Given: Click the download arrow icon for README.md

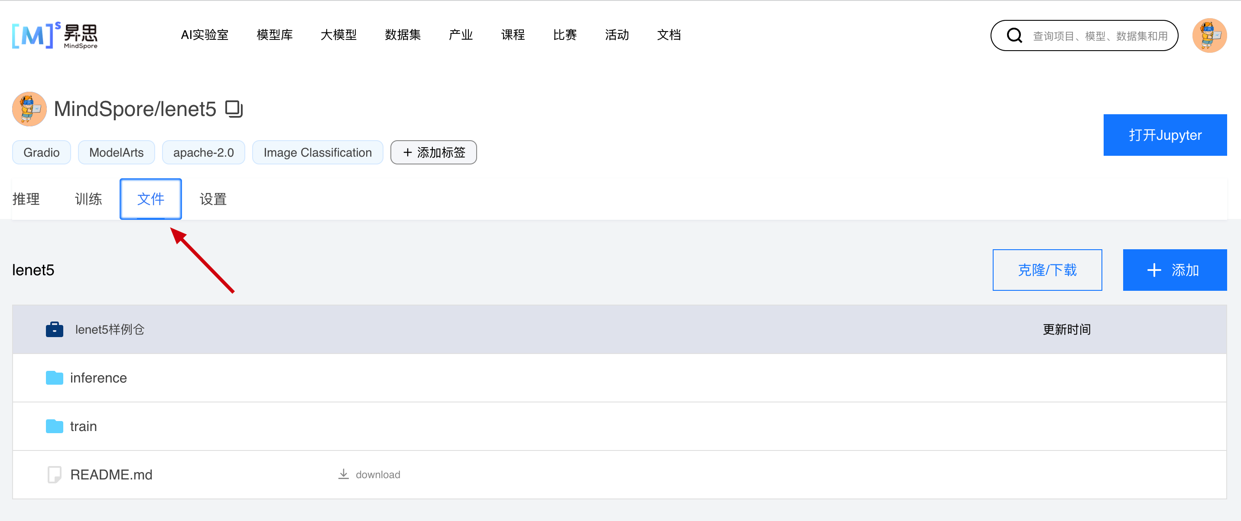Looking at the screenshot, I should coord(344,474).
